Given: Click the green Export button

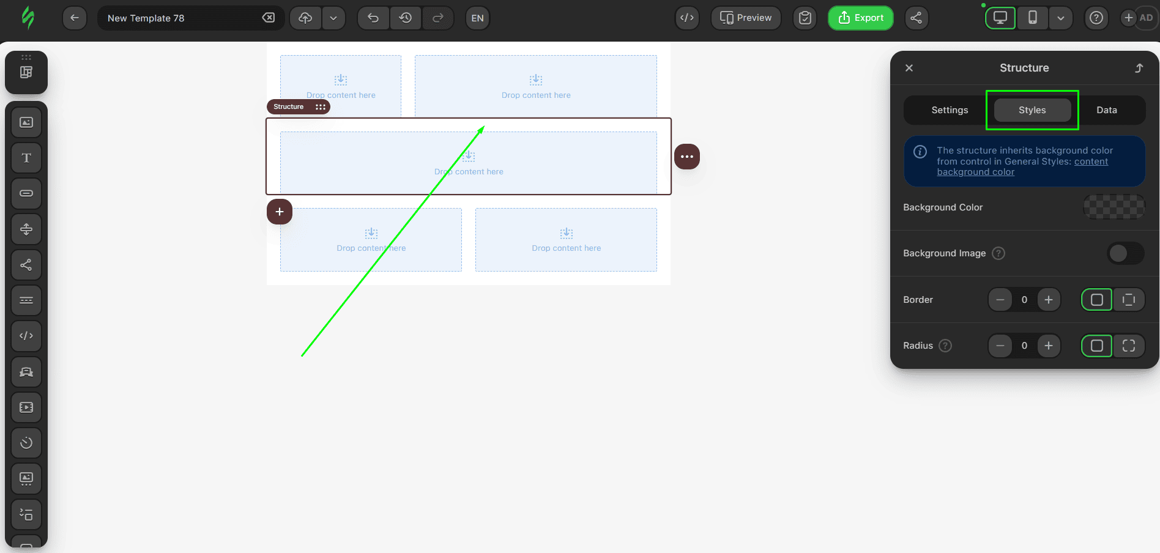Looking at the screenshot, I should (x=860, y=18).
